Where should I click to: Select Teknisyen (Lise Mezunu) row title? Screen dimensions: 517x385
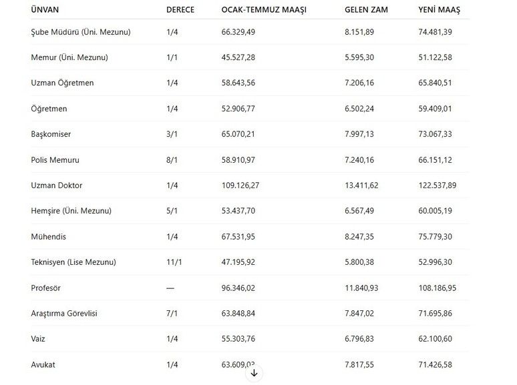click(73, 262)
